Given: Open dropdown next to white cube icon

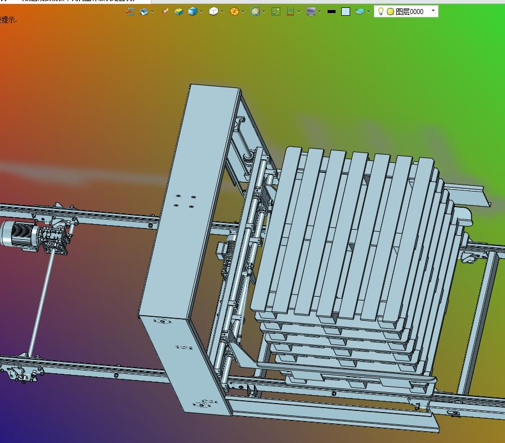Looking at the screenshot, I should click(222, 12).
